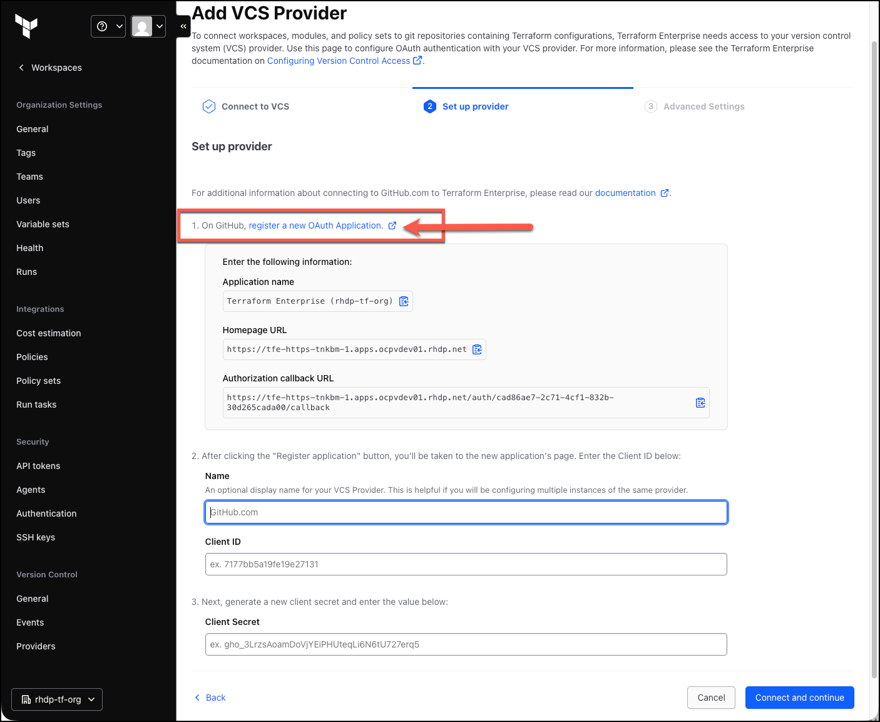Expand the rhdp-tf-org organization switcher
Viewport: 880px width, 722px height.
tap(57, 699)
